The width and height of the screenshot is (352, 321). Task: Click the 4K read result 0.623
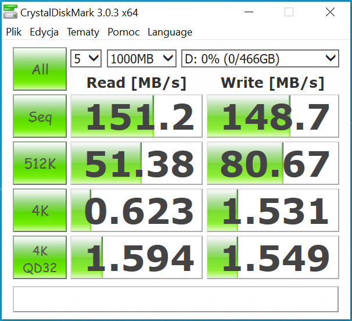tap(137, 210)
